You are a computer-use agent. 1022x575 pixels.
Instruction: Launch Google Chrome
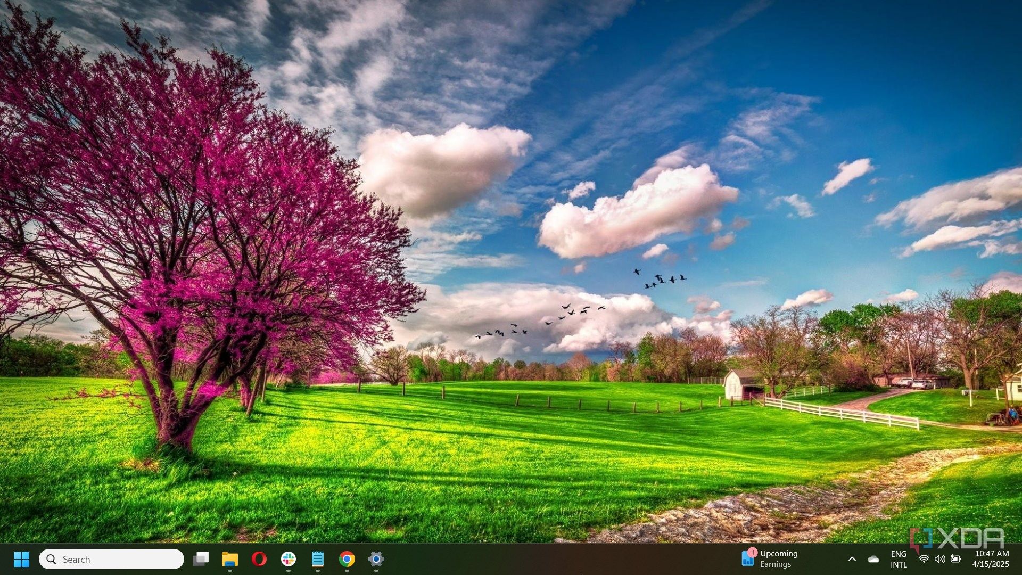(347, 560)
